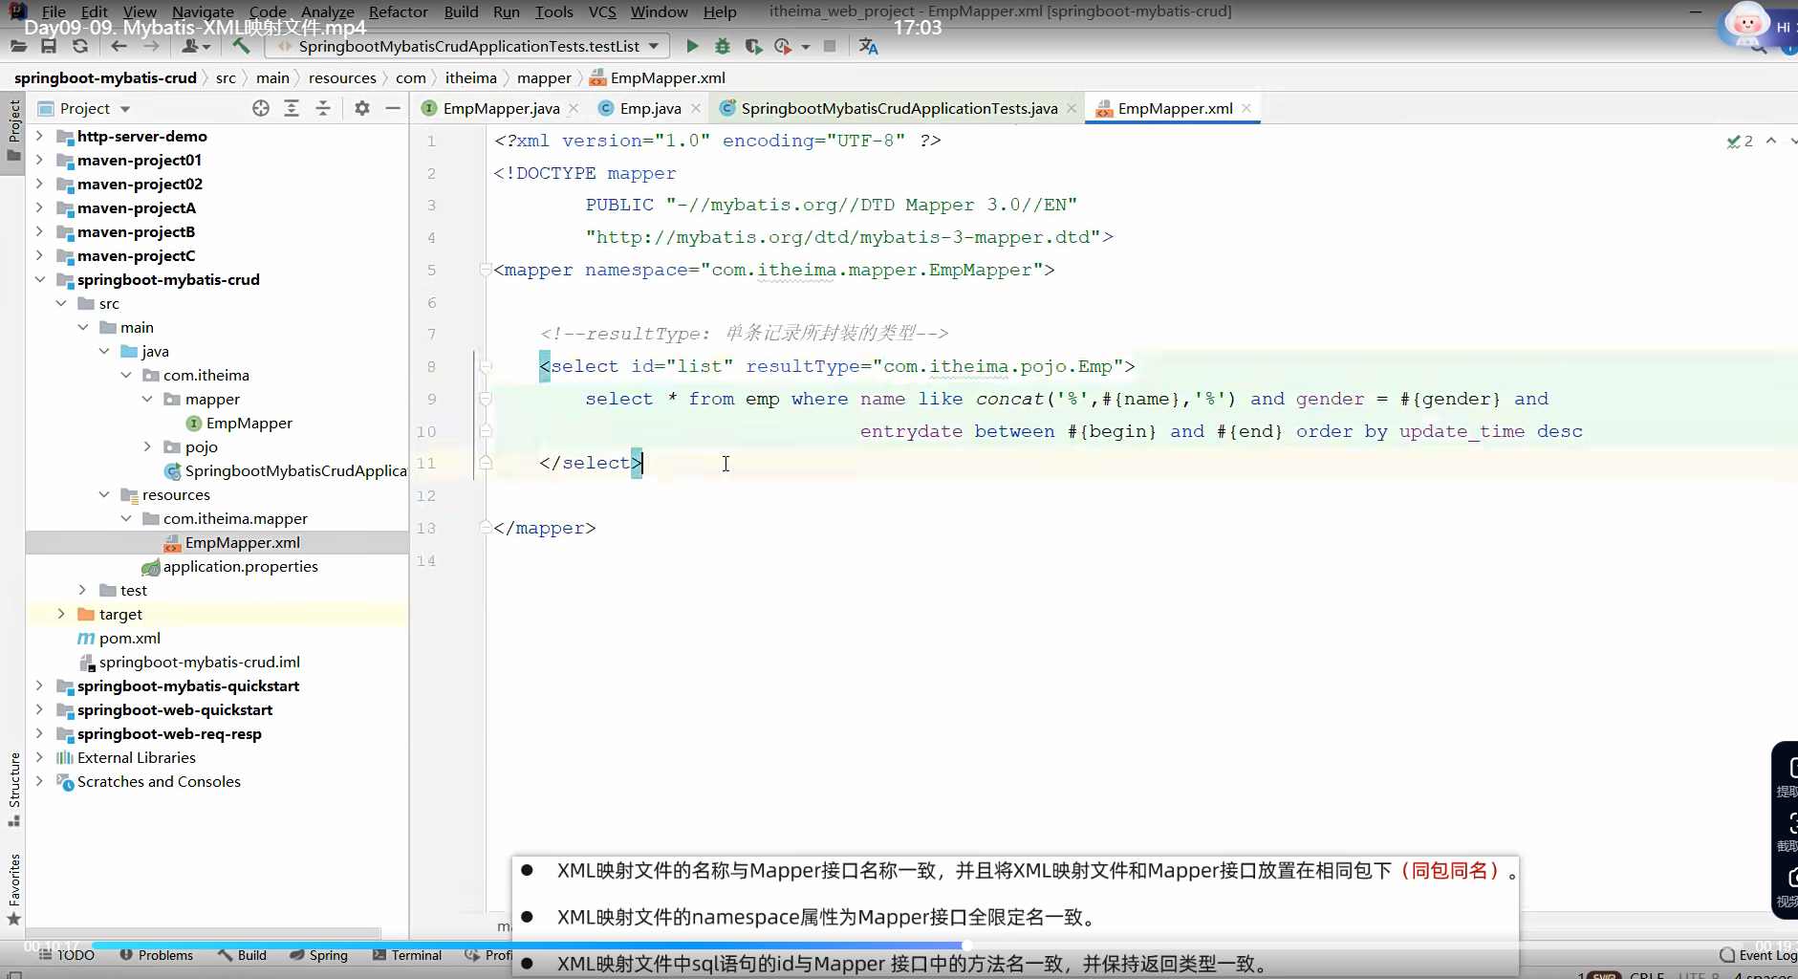This screenshot has width=1798, height=979.
Task: Expand the pojo package
Action: click(x=147, y=446)
